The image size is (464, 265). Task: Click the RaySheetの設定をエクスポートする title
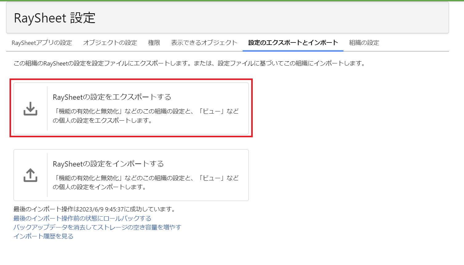[112, 97]
